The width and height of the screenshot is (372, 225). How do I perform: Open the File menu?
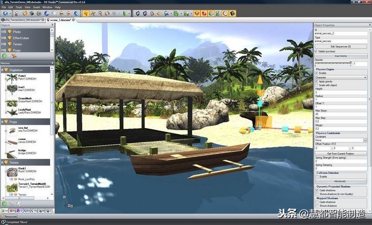tap(4, 7)
